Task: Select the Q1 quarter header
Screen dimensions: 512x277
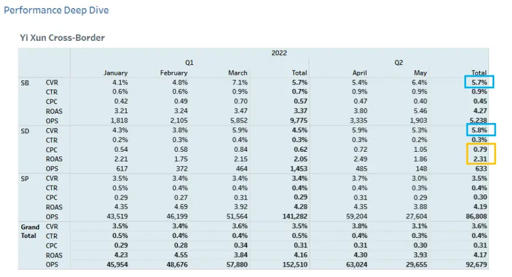Action: pos(189,63)
